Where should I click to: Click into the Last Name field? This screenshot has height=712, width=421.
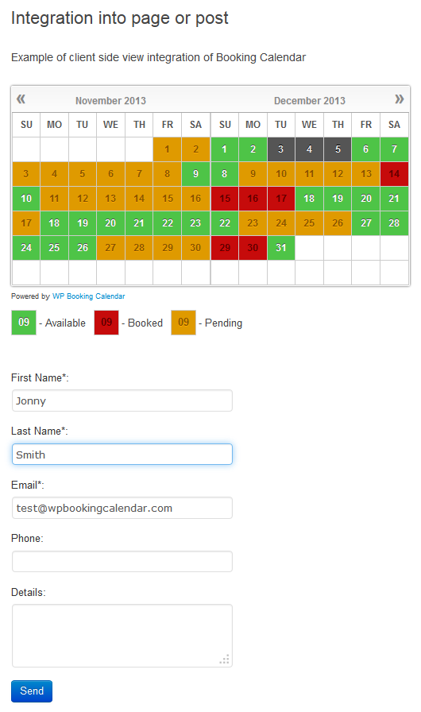click(x=122, y=454)
